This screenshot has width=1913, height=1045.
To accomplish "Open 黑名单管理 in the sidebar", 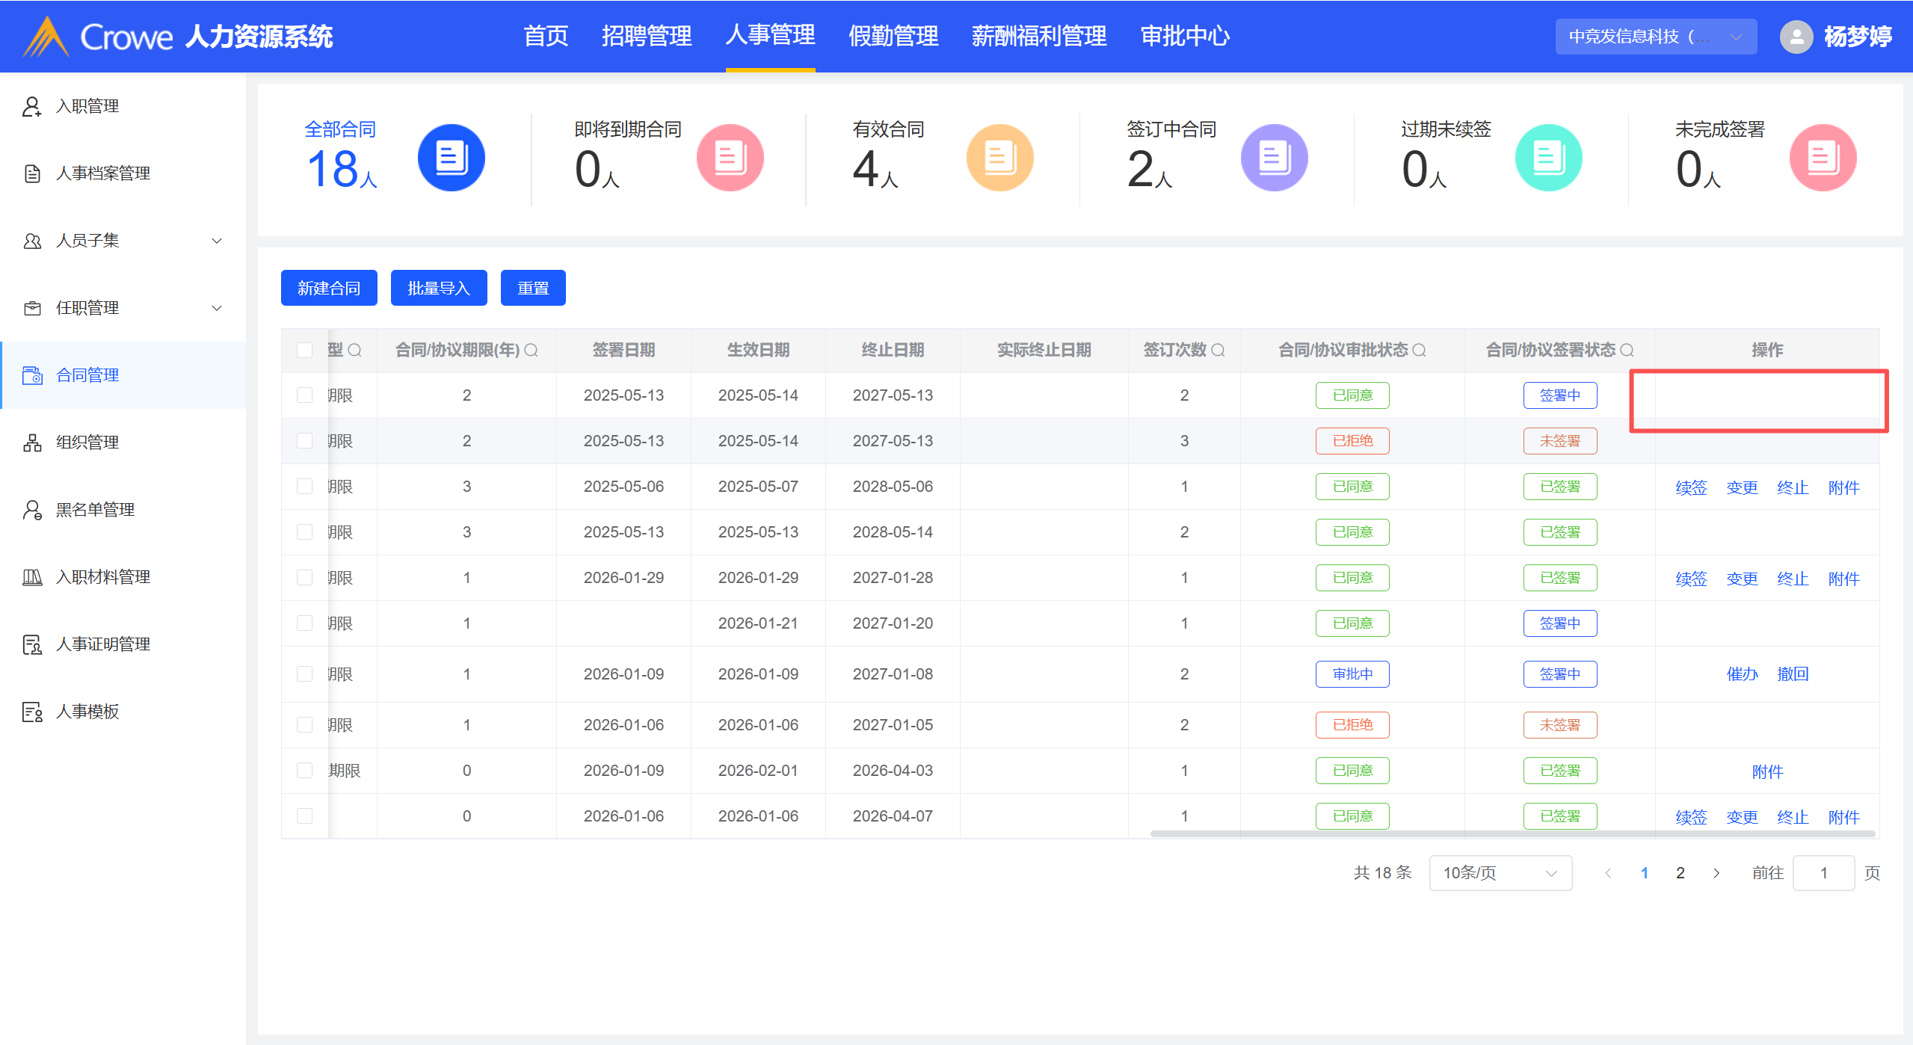I will coord(95,510).
